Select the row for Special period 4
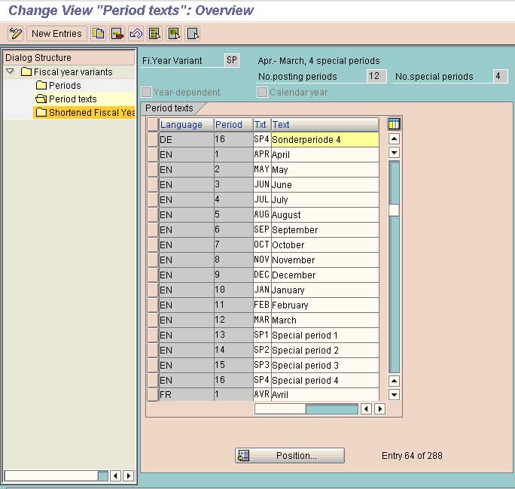515x489 pixels. click(x=153, y=381)
